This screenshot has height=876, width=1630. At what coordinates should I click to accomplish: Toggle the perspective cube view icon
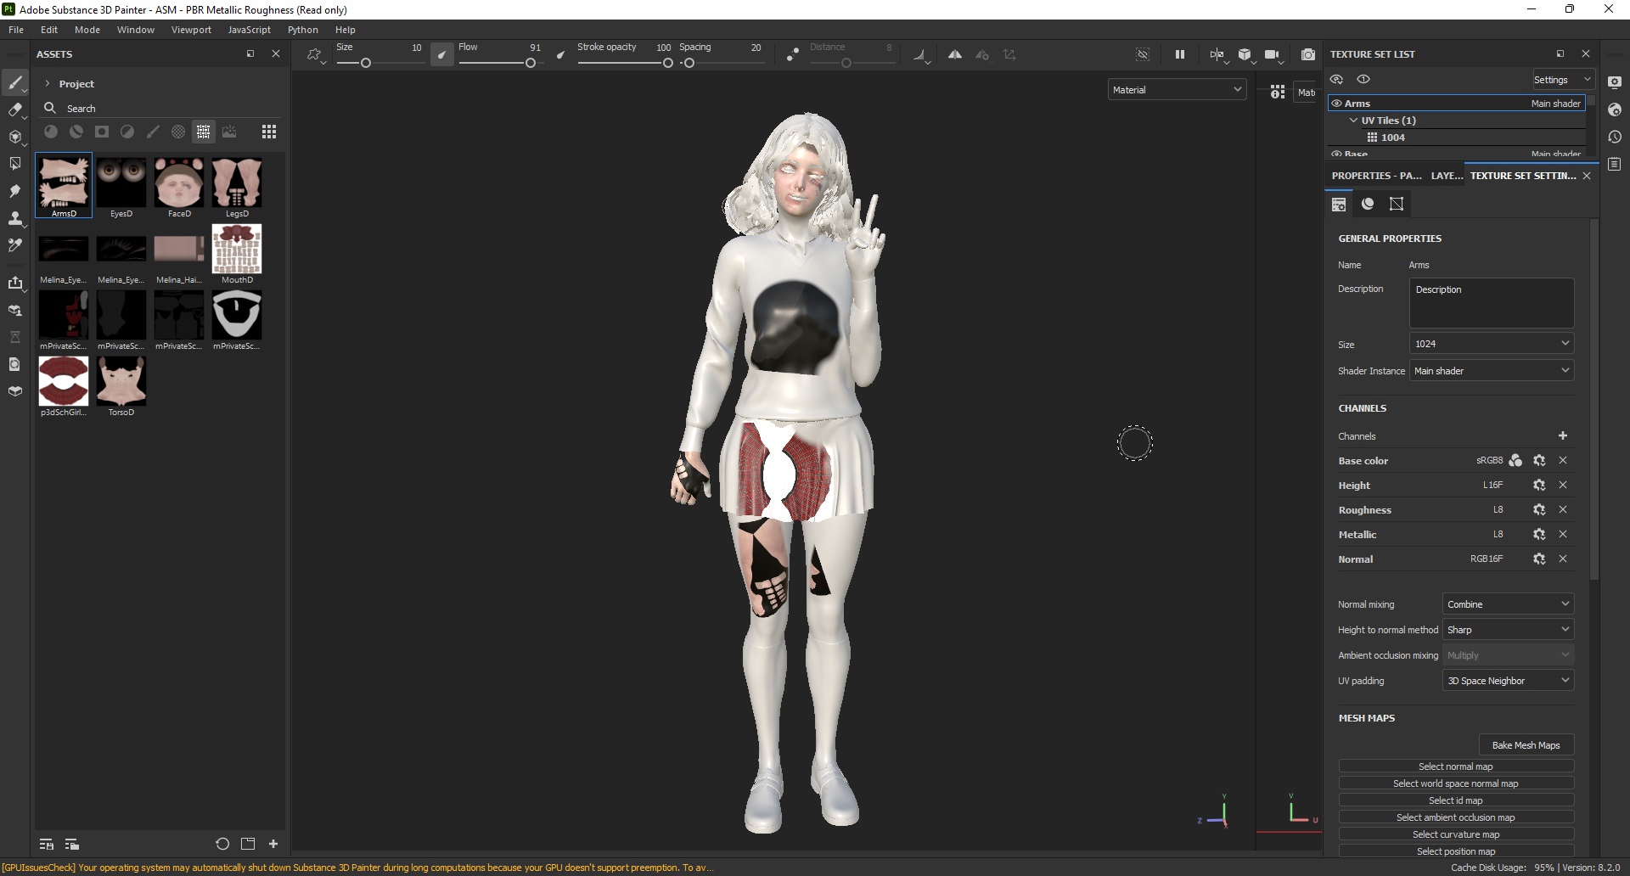tap(1245, 54)
